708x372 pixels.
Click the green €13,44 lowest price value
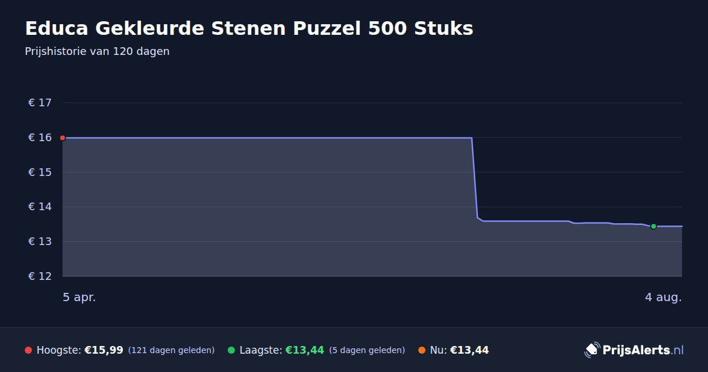pyautogui.click(x=305, y=350)
